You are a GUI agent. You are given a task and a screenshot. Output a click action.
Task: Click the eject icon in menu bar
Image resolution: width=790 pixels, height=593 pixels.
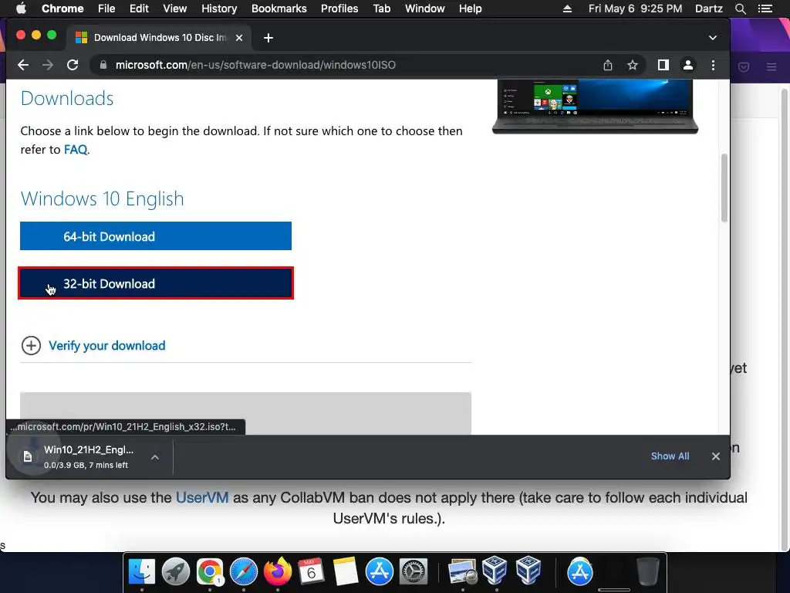coord(567,8)
